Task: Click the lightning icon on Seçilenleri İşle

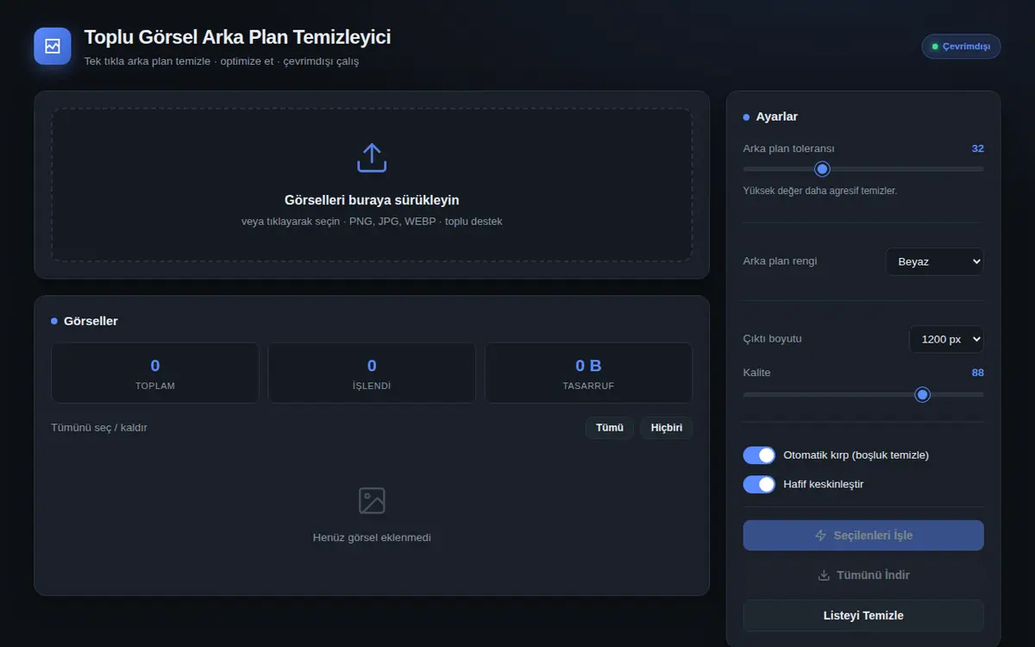Action: pyautogui.click(x=821, y=536)
